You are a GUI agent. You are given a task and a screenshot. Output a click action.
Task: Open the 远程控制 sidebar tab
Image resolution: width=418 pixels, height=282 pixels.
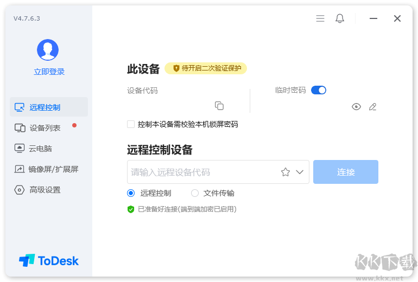[49, 107]
